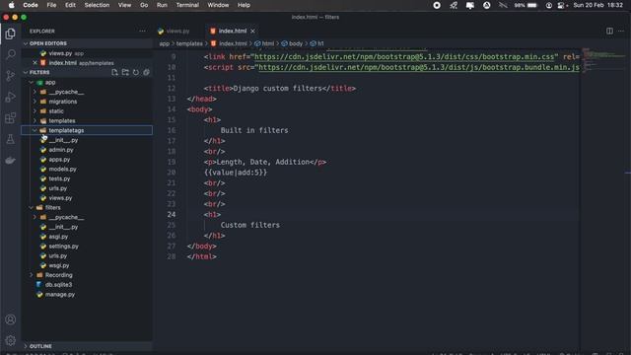Viewport: 631px width, 355px height.
Task: Open the File menu
Action: click(x=51, y=5)
